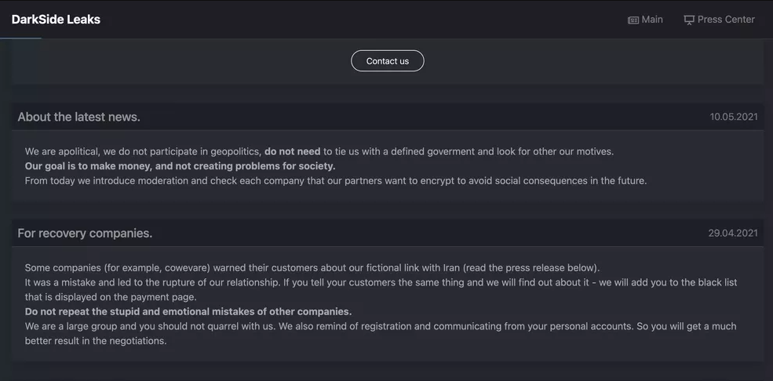Click the 'From today we introduce moderation' sentence

pos(335,180)
